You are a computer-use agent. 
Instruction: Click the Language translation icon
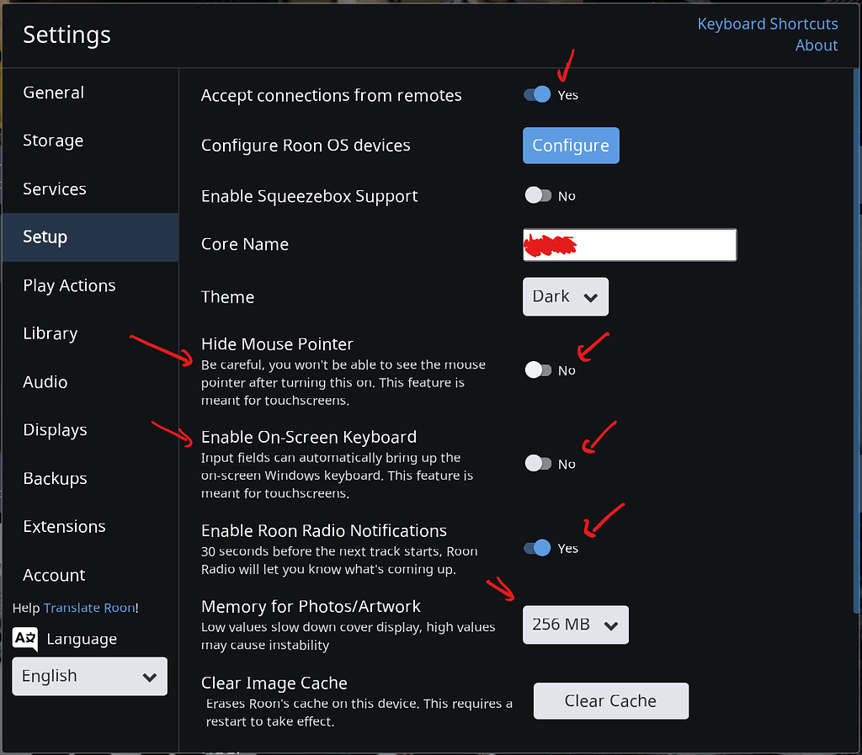coord(23,638)
